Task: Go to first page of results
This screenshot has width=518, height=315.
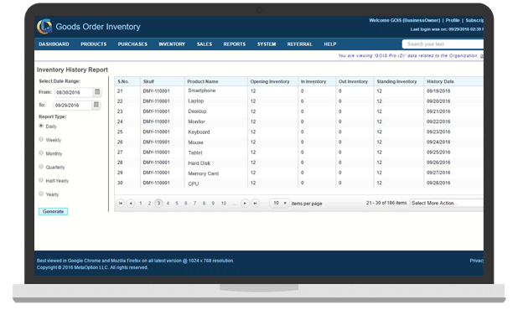Action: pos(121,203)
